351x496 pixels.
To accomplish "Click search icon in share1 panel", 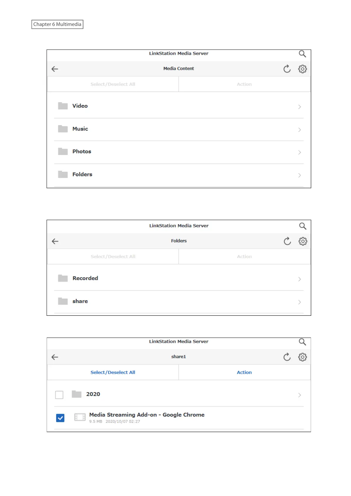I will 302,342.
